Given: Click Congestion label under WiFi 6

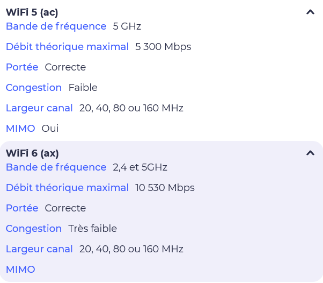Looking at the screenshot, I should coord(34,229).
